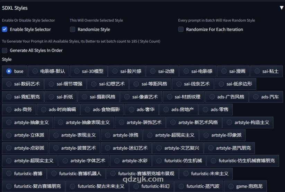Select artstyle-波普艺术 style
This screenshot has width=285, height=192.
[56, 148]
